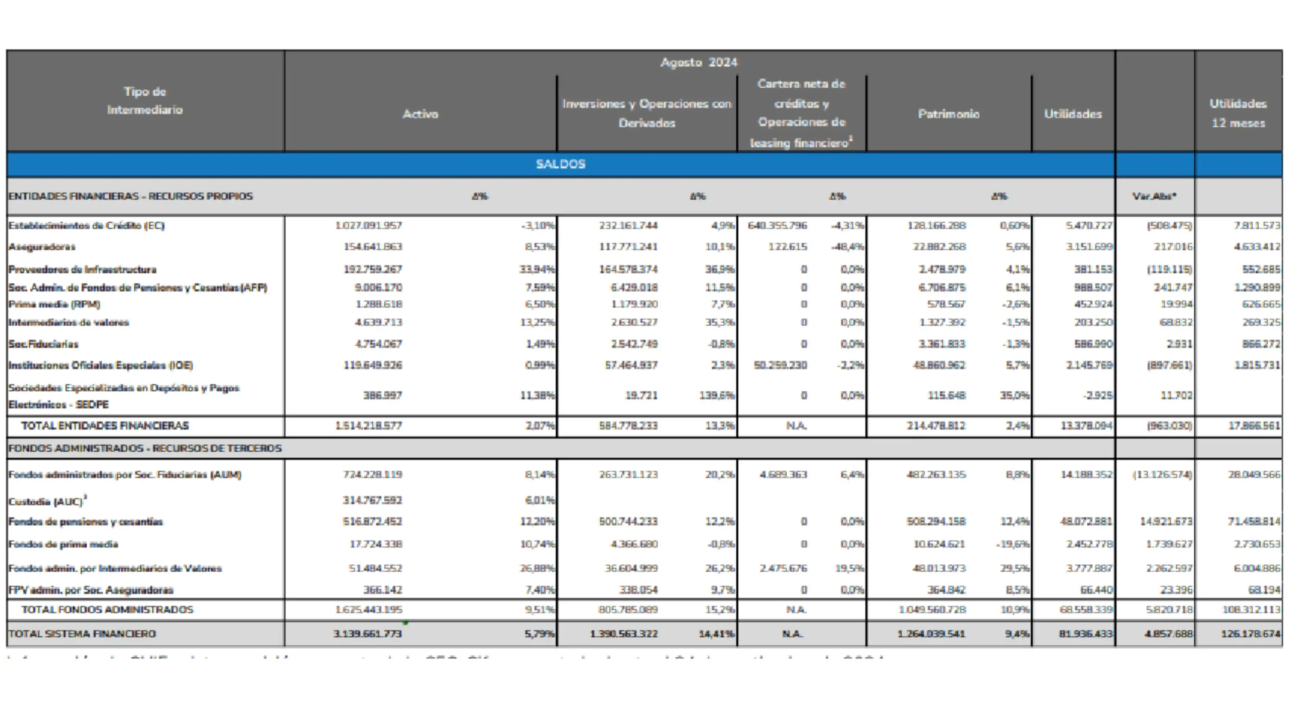Click pensiones utilidades value 48.072.881
Screen dimensions: 1291x726
coord(1086,521)
